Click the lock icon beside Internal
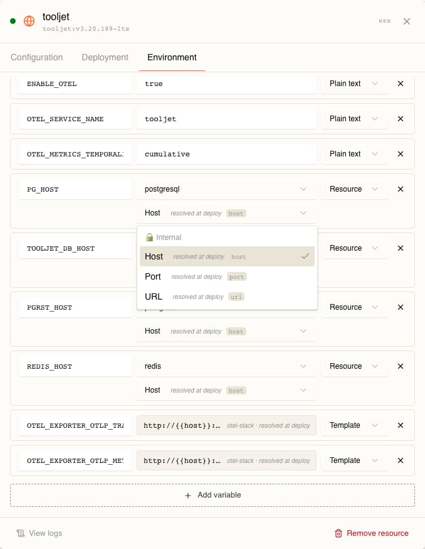Screen dimensions: 425x549 coord(149,237)
